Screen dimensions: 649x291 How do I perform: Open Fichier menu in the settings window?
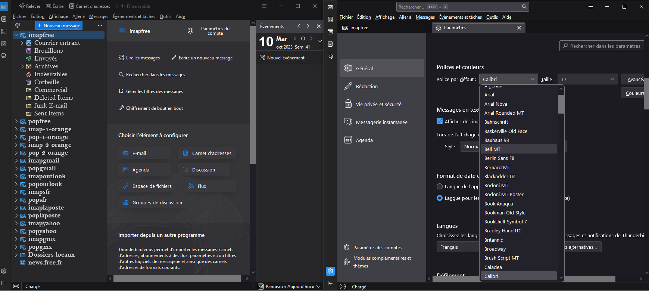(346, 17)
